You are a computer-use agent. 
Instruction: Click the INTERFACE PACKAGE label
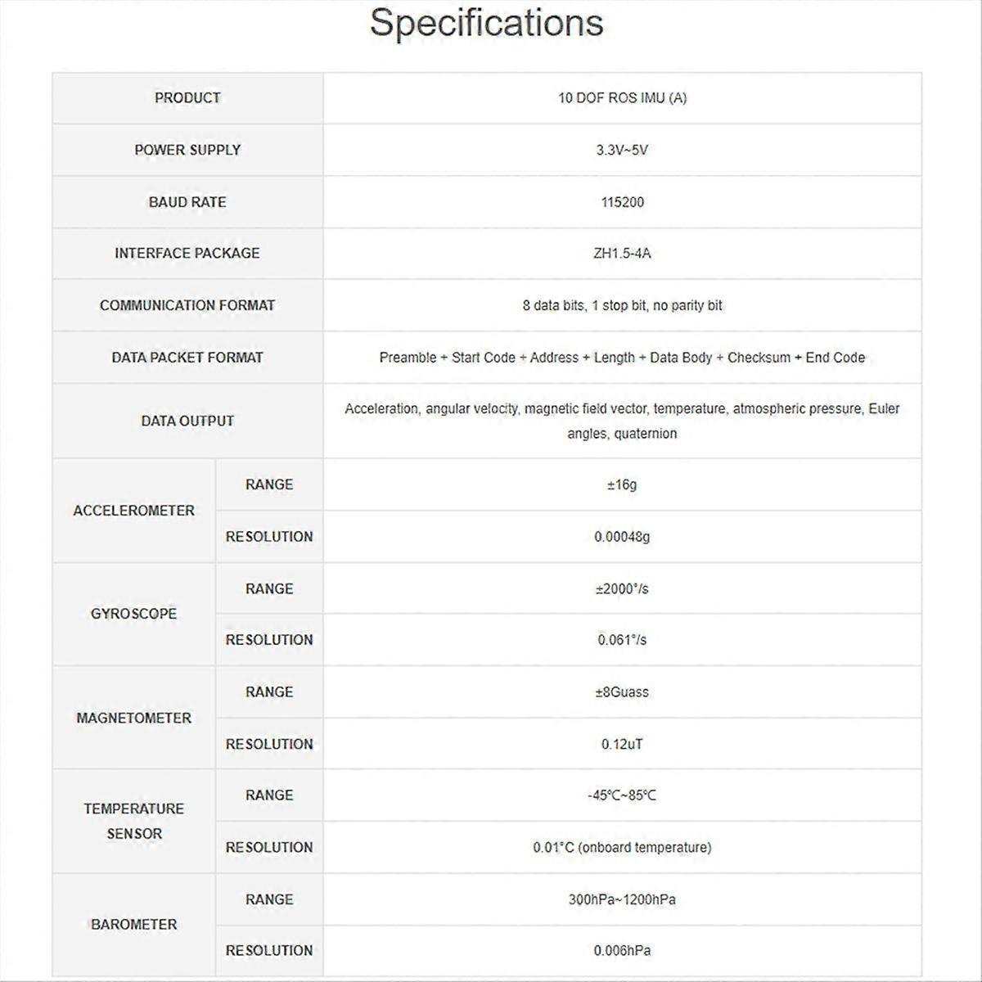(187, 254)
